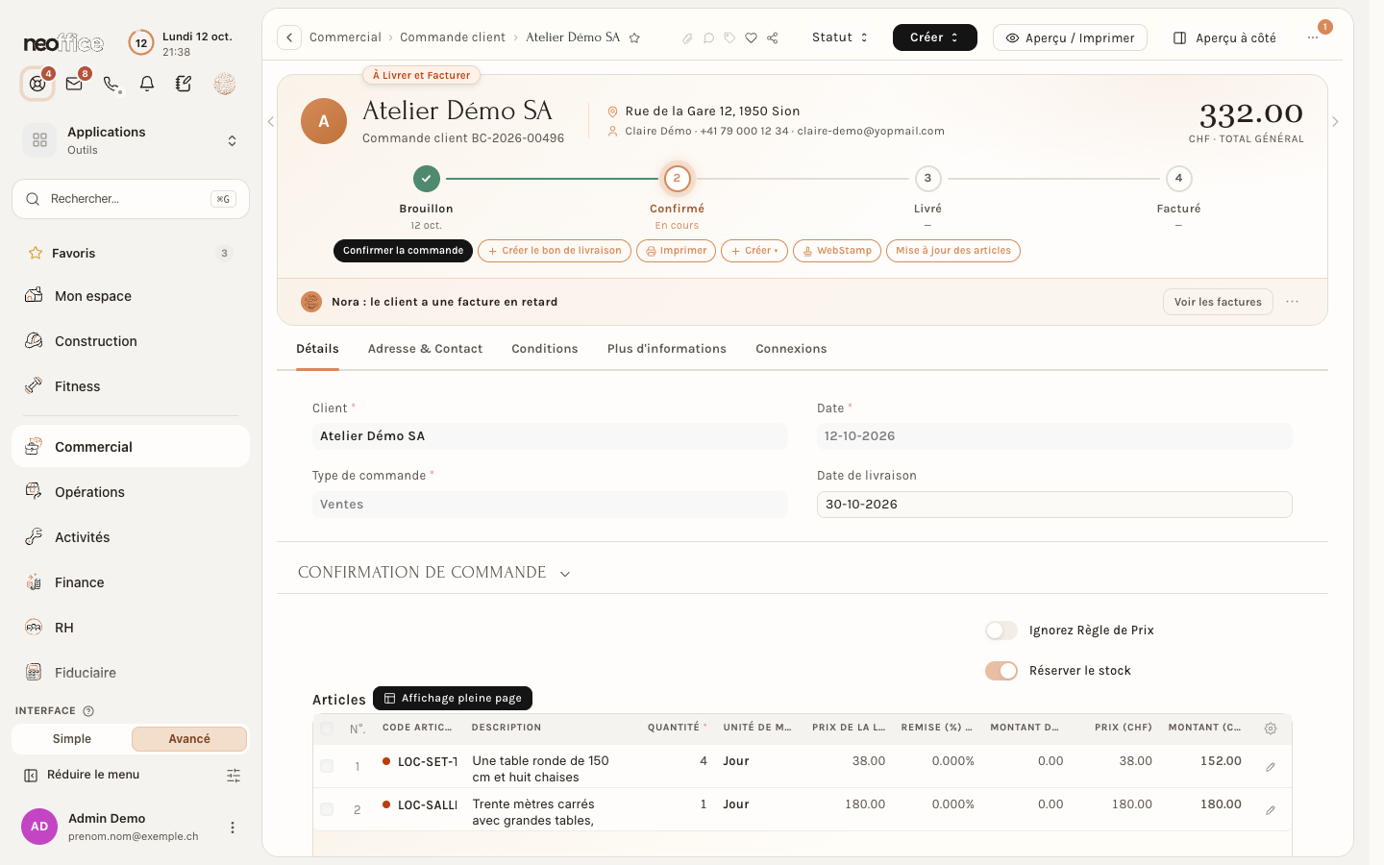Click Aperçu / Imprimer button
1384x865 pixels.
click(1070, 37)
